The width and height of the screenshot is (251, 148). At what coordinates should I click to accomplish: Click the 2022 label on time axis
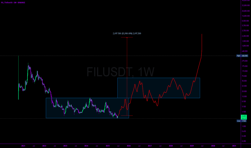[x=44, y=146]
